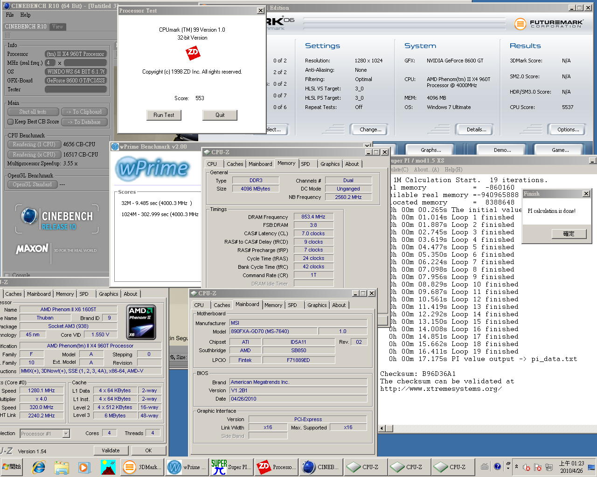
Task: Click Rendering (1 CPU) in CINEBENCH
Action: coord(34,144)
